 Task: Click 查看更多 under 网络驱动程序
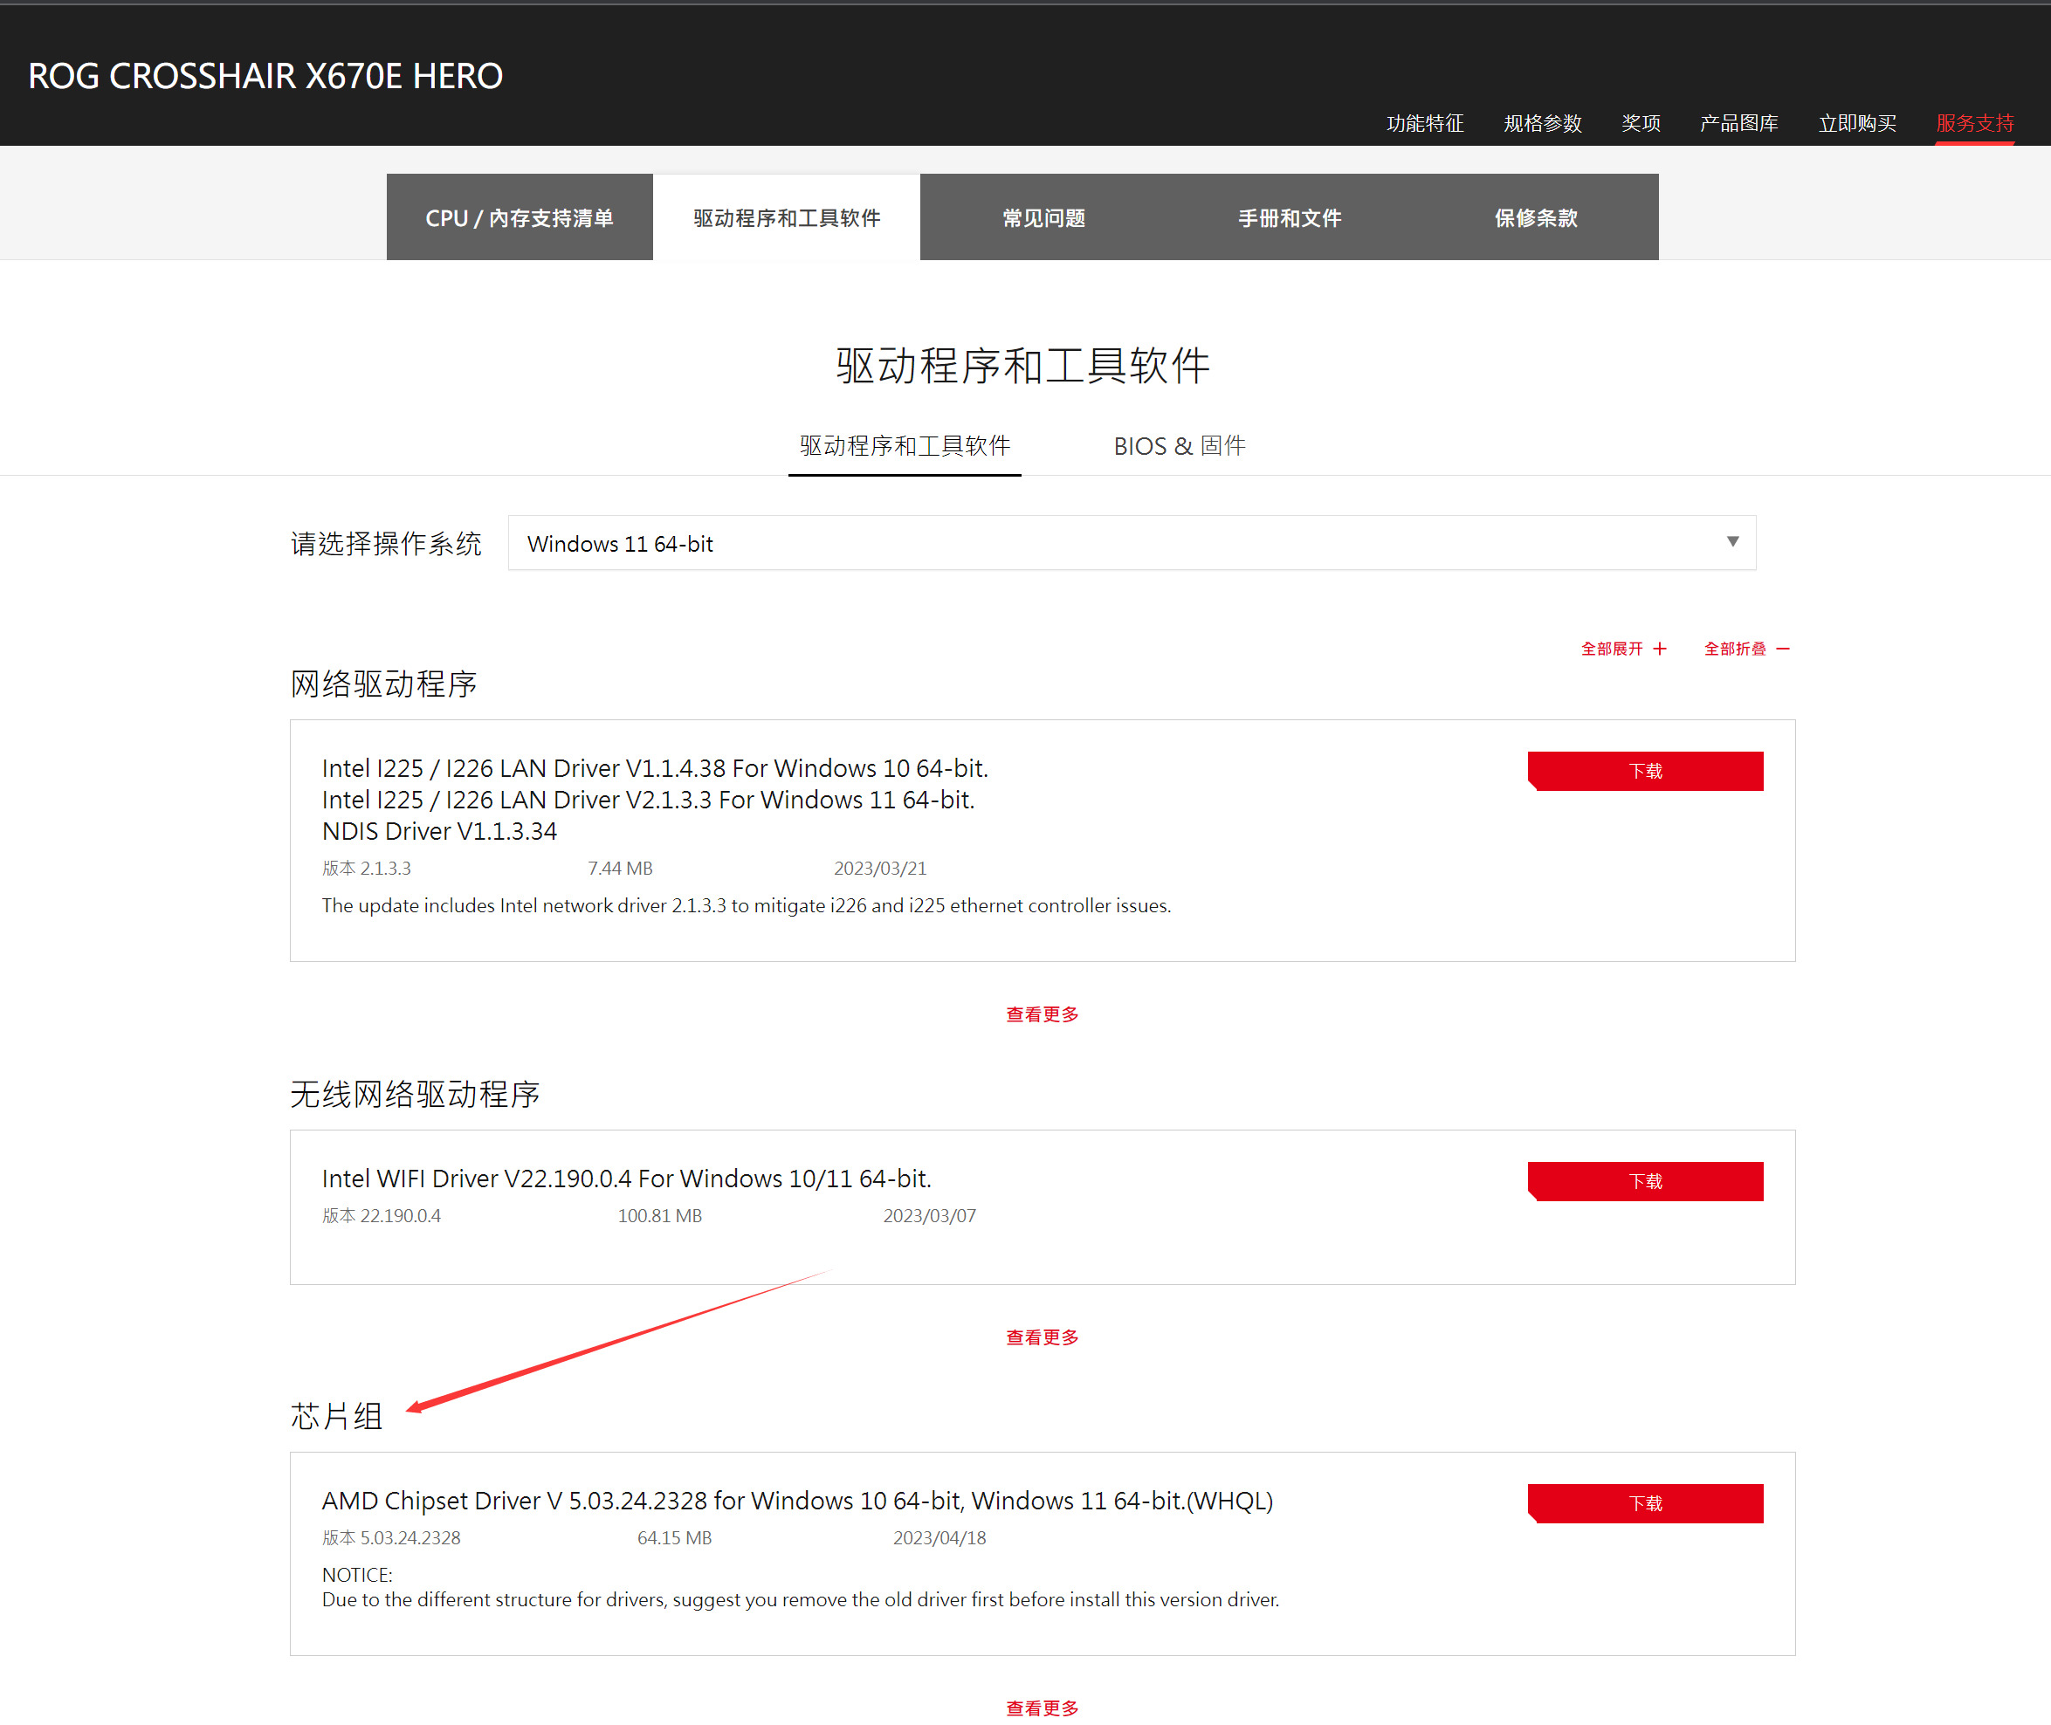(x=1043, y=1015)
